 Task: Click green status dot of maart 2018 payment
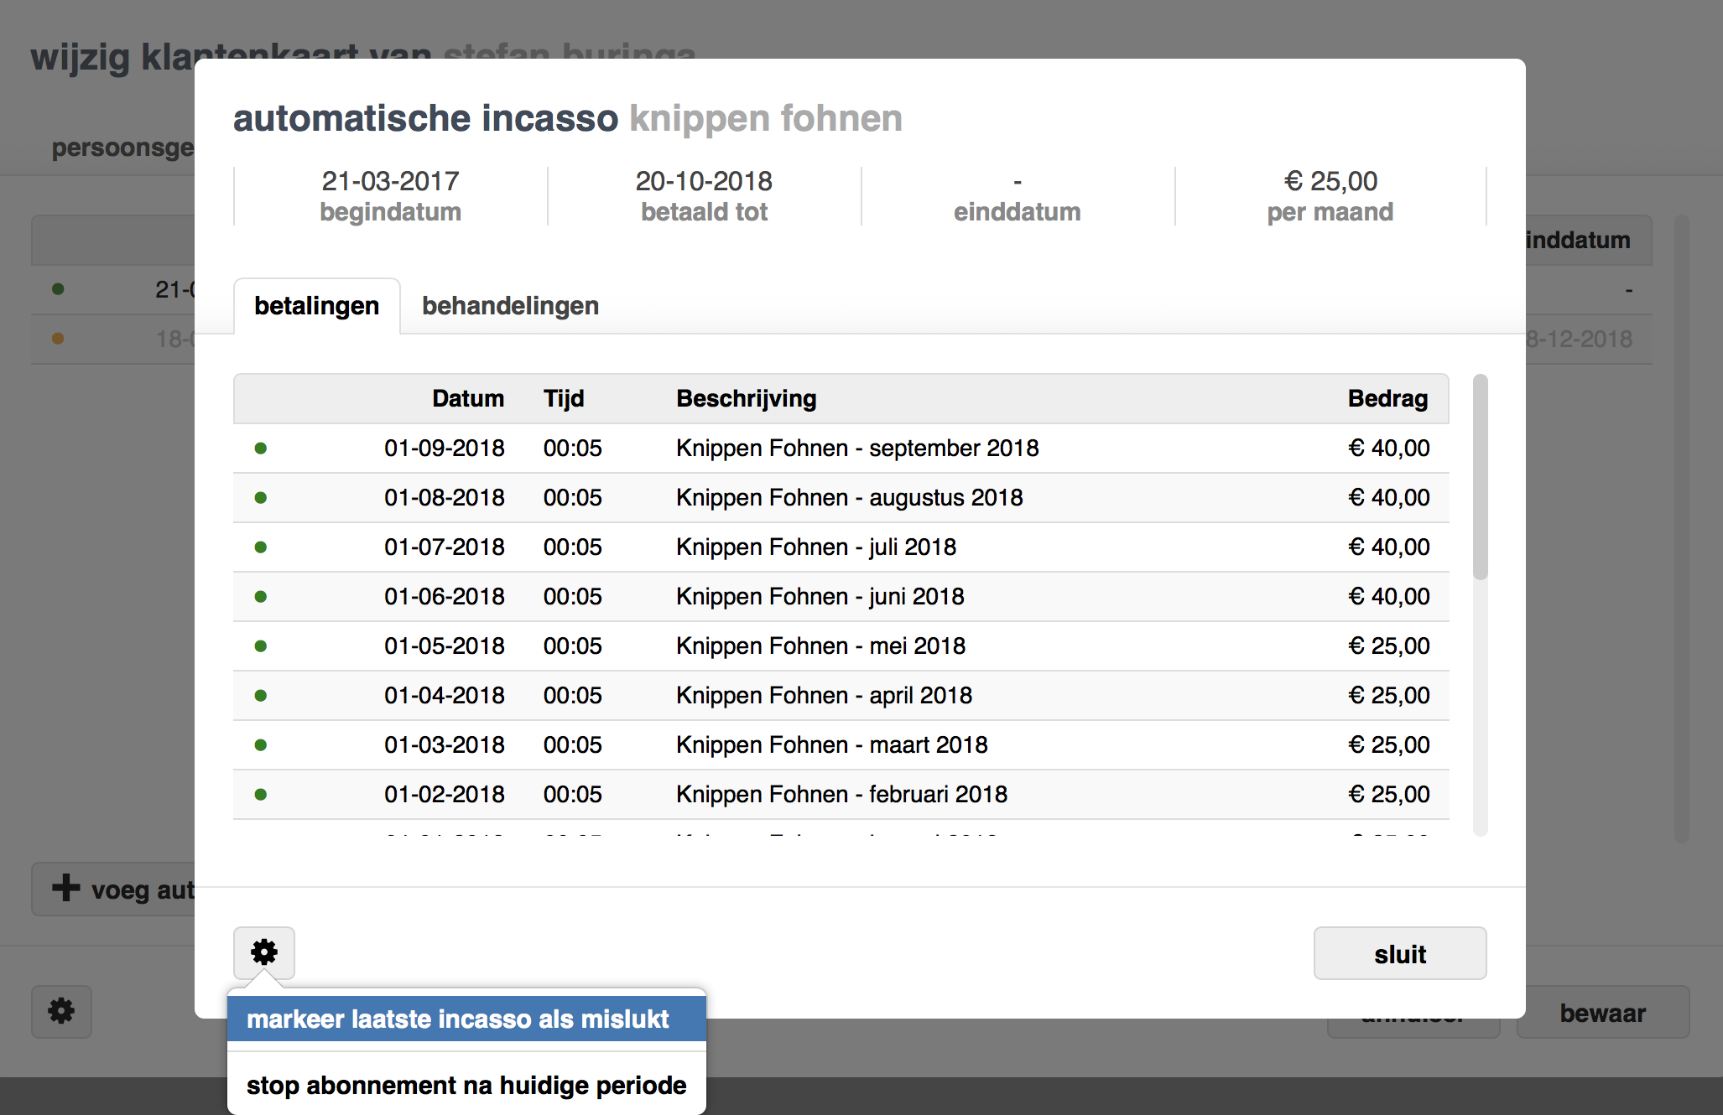pyautogui.click(x=261, y=745)
